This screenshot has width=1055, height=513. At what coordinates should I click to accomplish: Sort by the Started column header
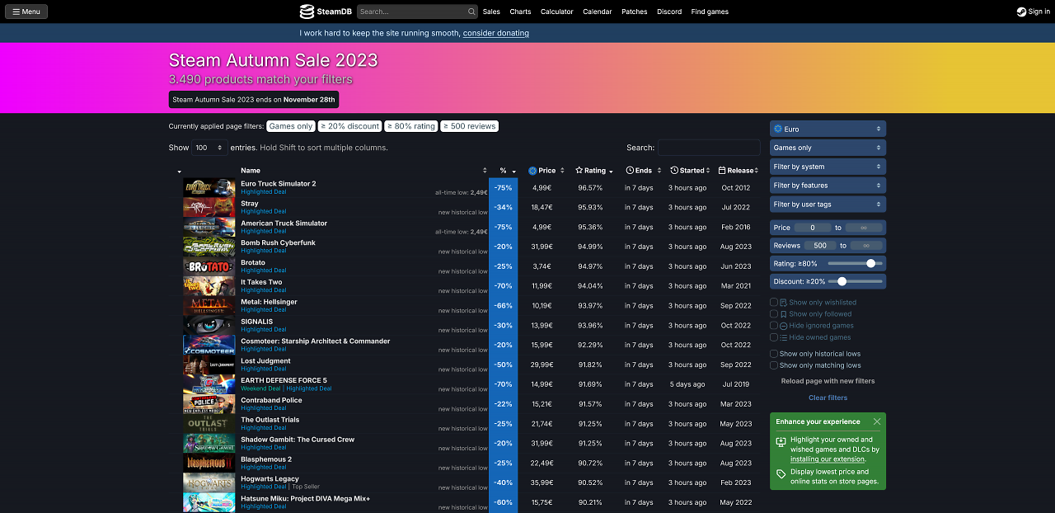688,171
